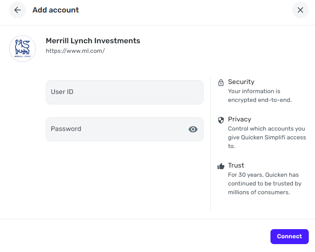Select the Privacy heading text
Screen dimensions: 315x252
(239, 119)
